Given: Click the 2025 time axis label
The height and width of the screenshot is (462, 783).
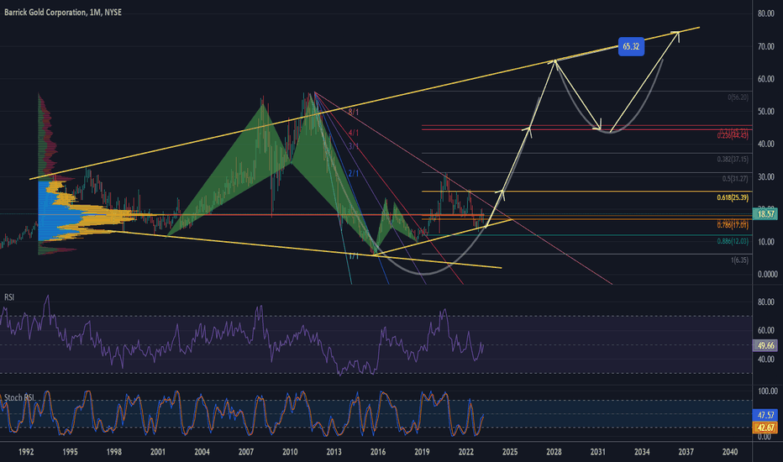Looking at the screenshot, I should click(x=510, y=452).
